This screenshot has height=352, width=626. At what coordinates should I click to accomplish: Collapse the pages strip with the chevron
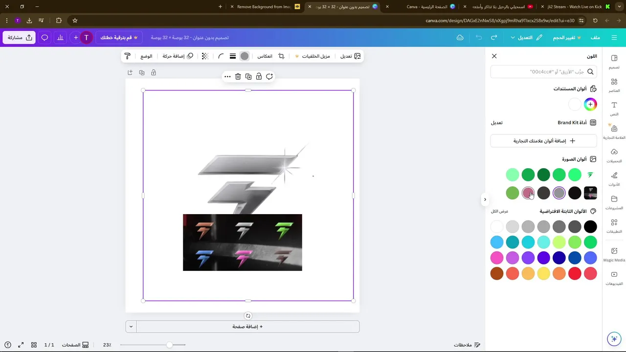point(131,327)
